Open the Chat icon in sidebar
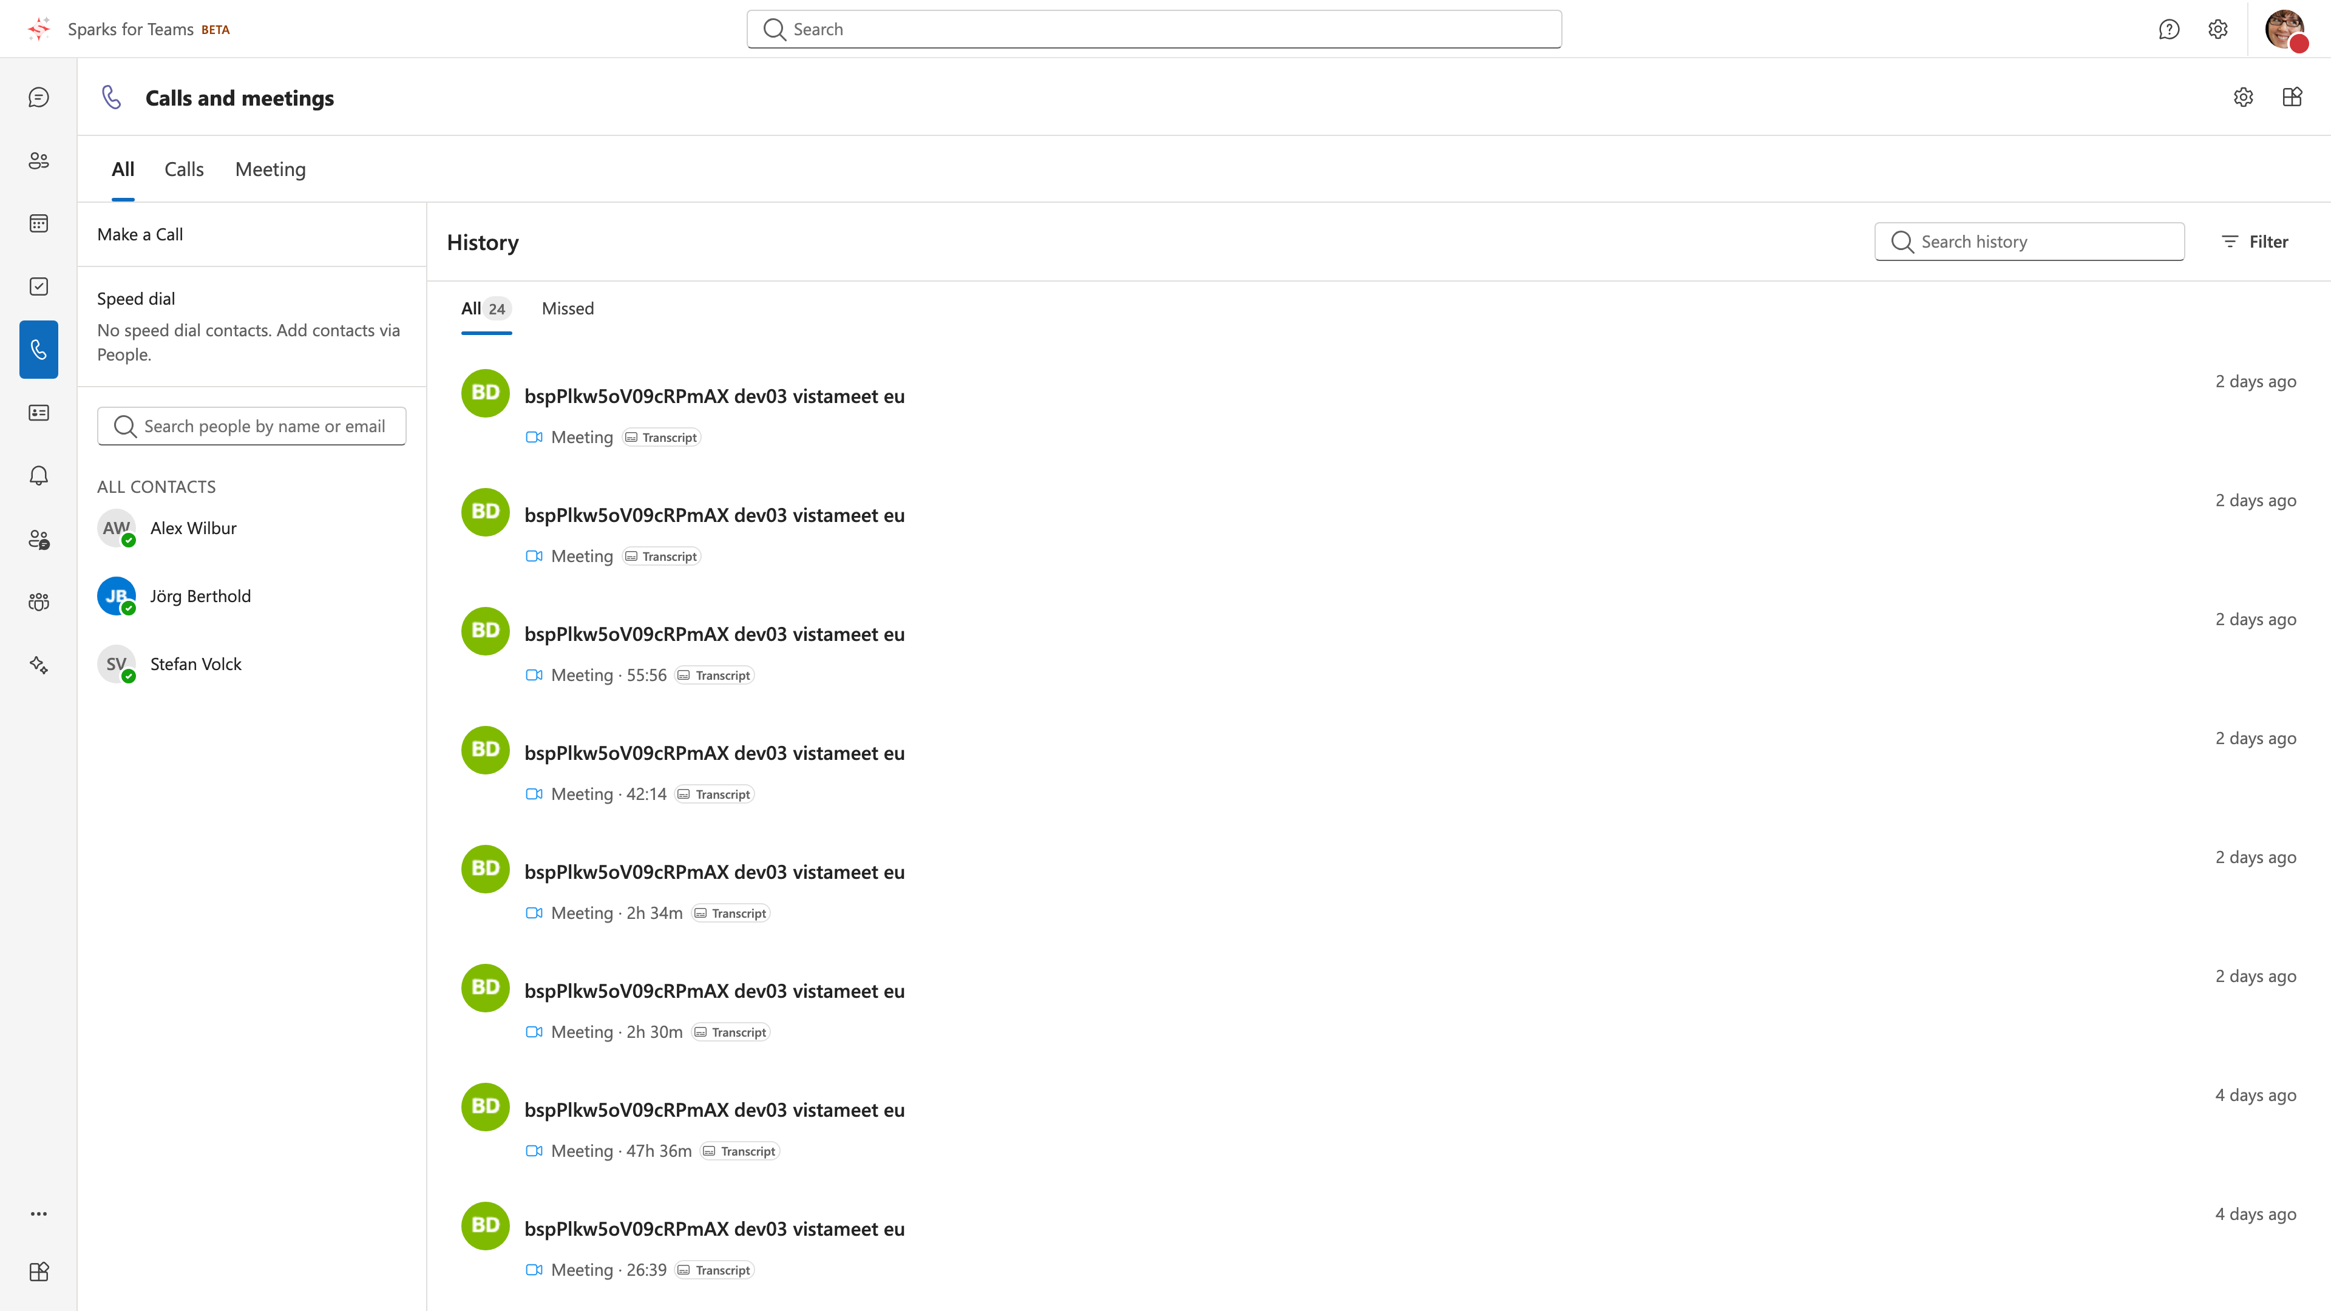The height and width of the screenshot is (1311, 2331). [x=38, y=97]
